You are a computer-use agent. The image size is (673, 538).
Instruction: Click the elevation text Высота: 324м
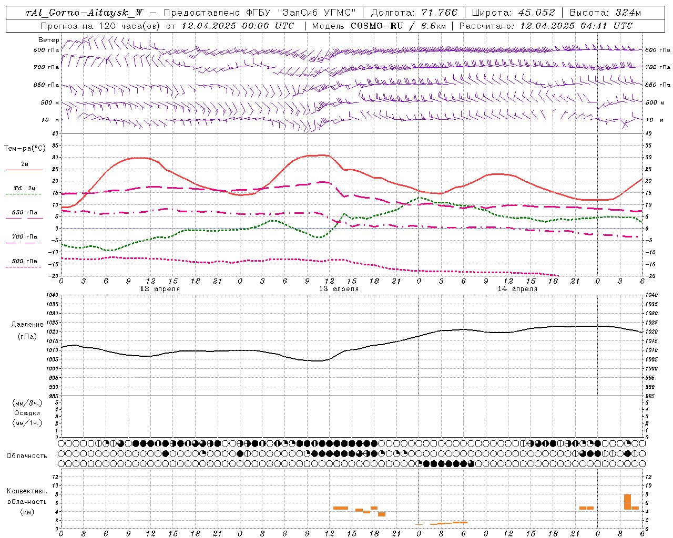tap(605, 13)
